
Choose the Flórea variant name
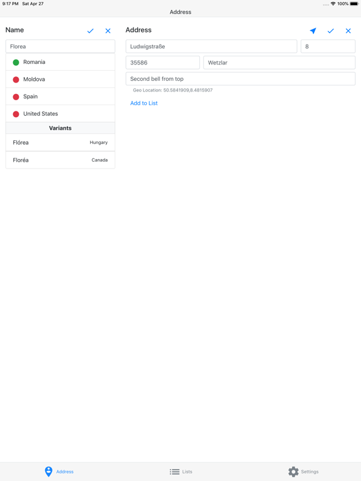point(21,142)
